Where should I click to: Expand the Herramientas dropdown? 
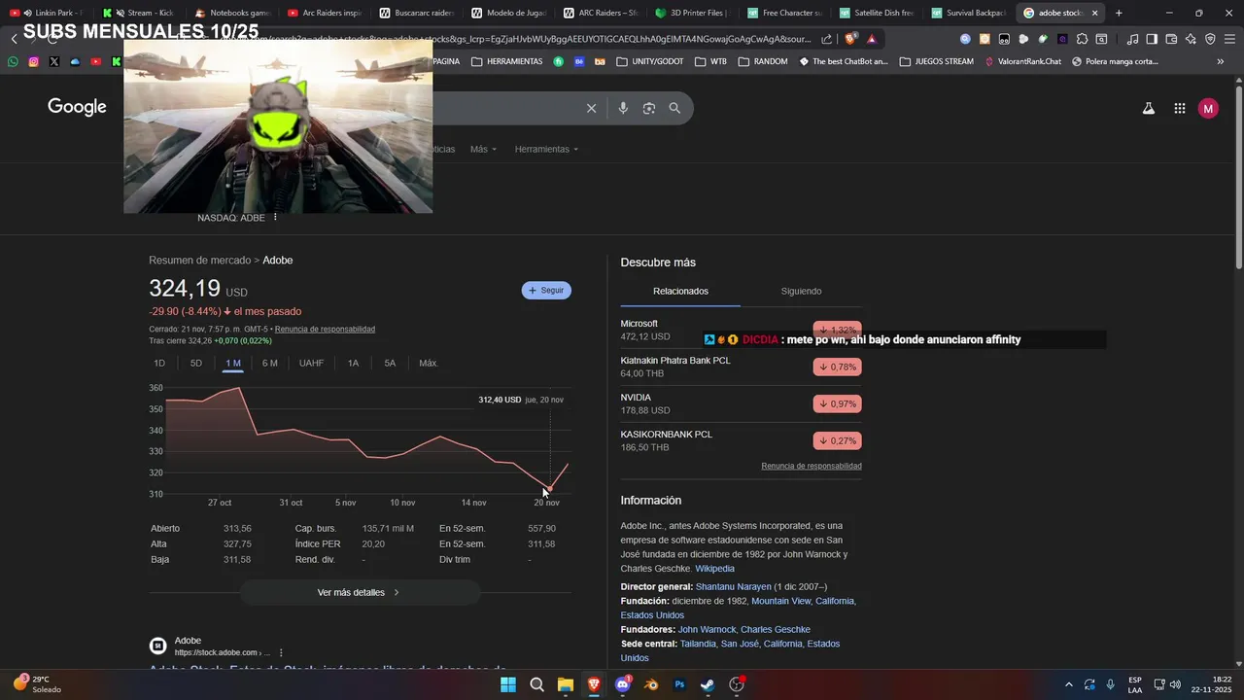click(546, 149)
